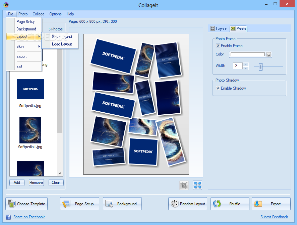
Task: Select the Softpedia.jpg thumbnail
Action: coord(31,89)
